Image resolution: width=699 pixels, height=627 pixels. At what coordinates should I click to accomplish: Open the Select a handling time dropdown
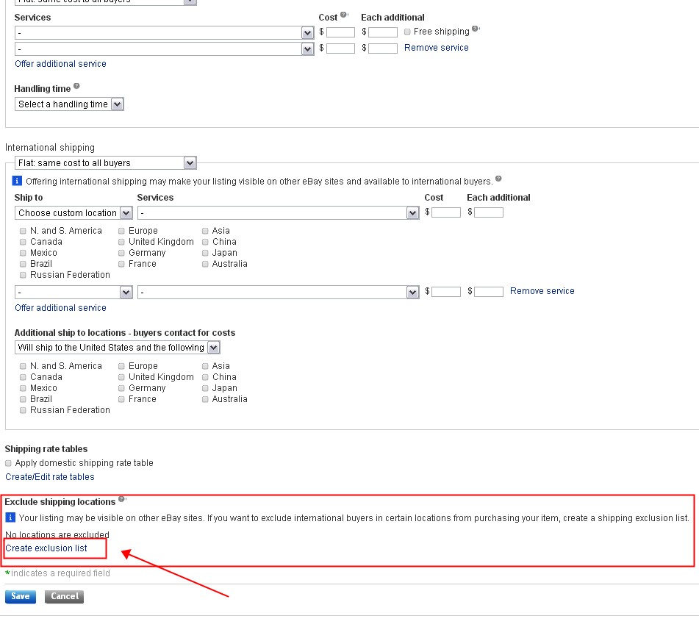pyautogui.click(x=69, y=104)
